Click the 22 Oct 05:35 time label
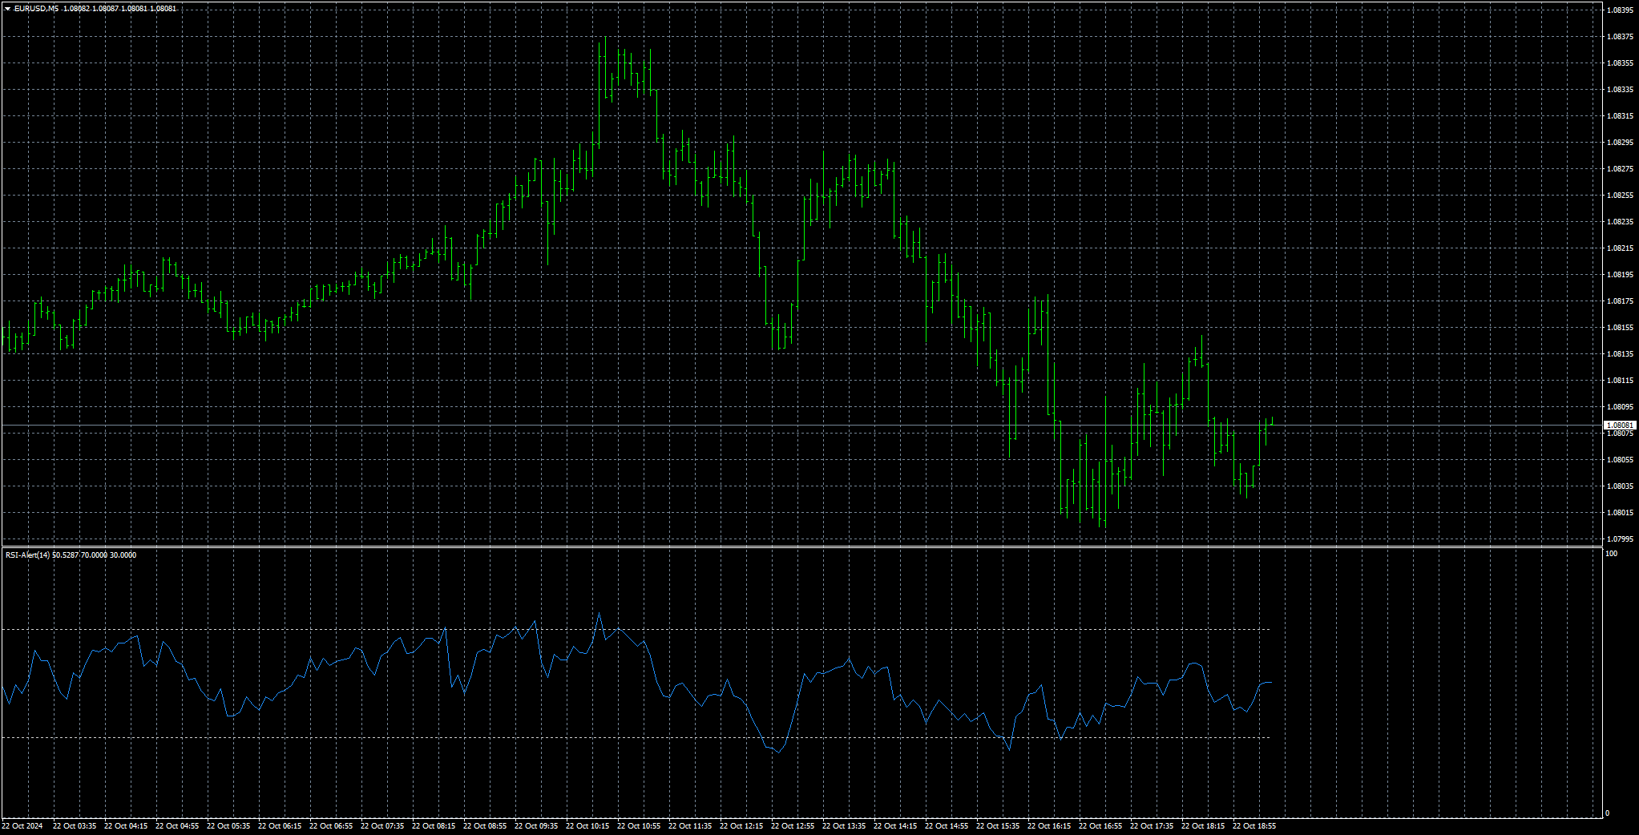The width and height of the screenshot is (1639, 835). click(x=228, y=826)
